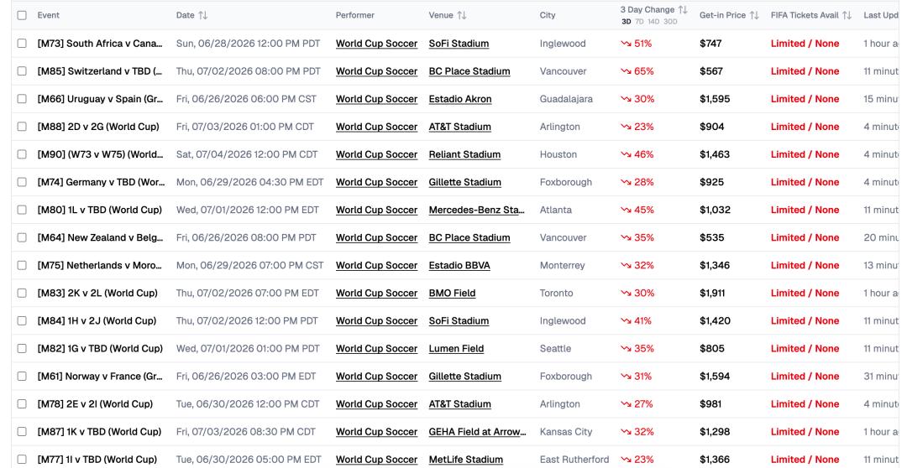Image resolution: width=907 pixels, height=468 pixels.
Task: Select the M66 Uruguay v Spain row checkbox
Action: click(x=22, y=99)
